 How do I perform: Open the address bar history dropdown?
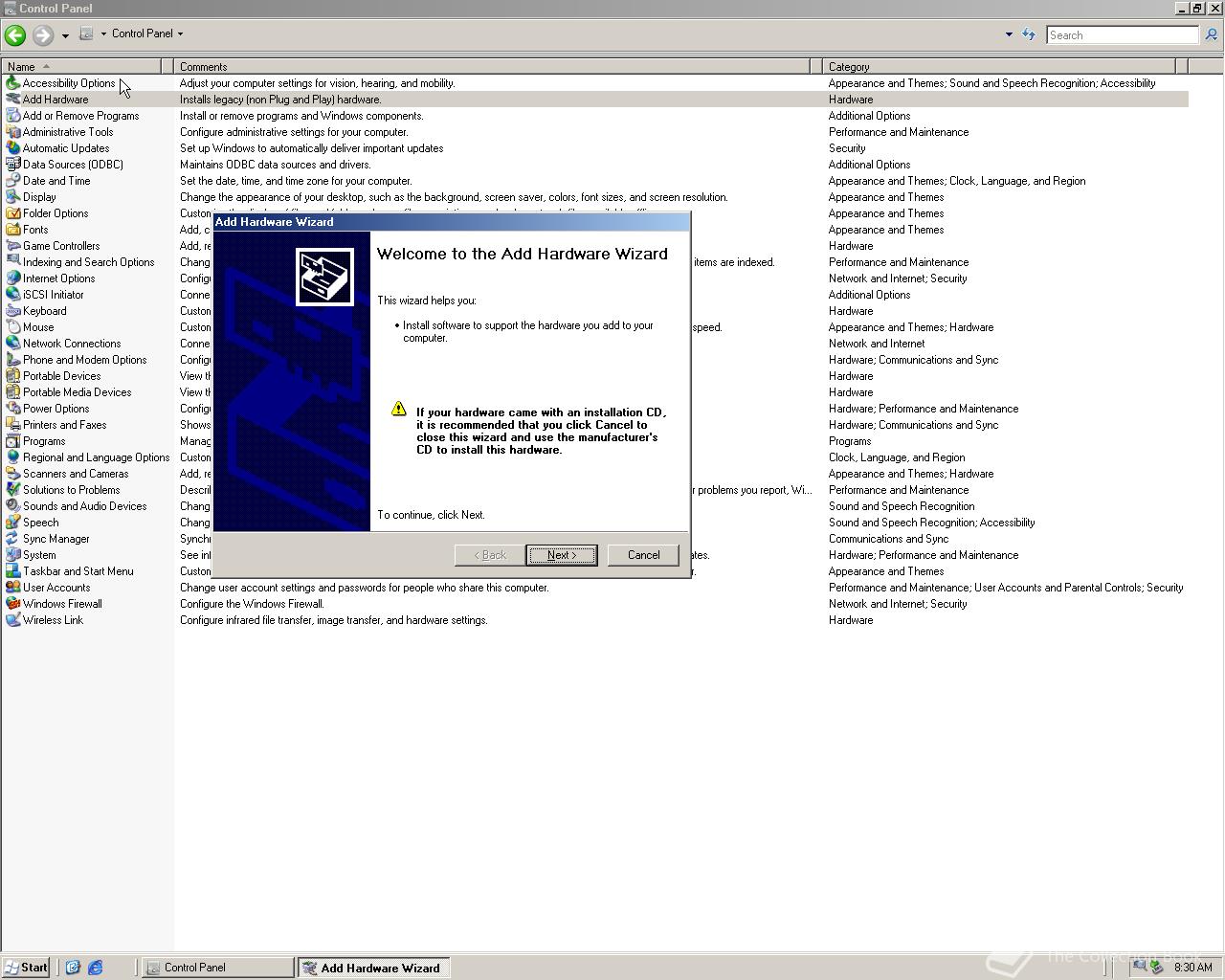(1008, 34)
